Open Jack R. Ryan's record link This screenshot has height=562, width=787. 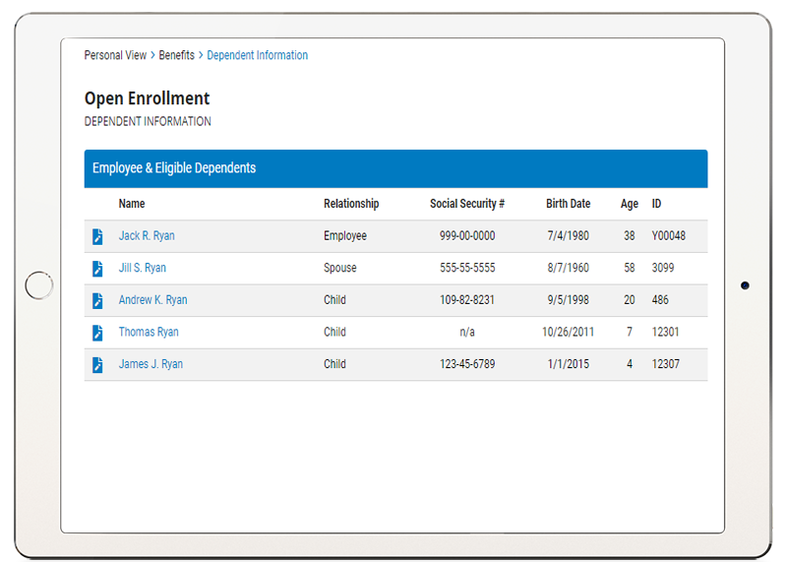147,236
